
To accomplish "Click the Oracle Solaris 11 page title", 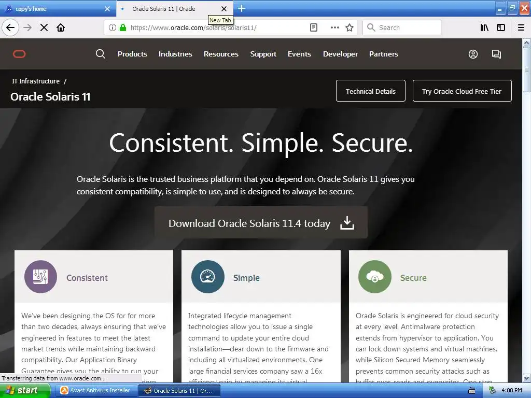I will click(50, 97).
